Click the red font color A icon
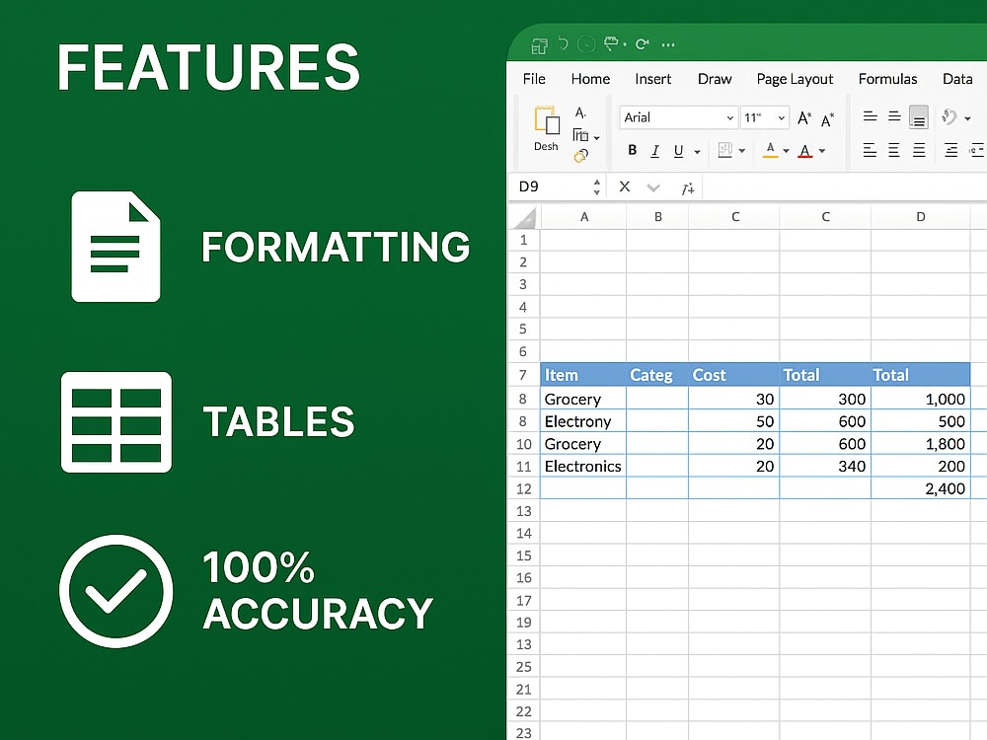987x740 pixels. (x=805, y=151)
